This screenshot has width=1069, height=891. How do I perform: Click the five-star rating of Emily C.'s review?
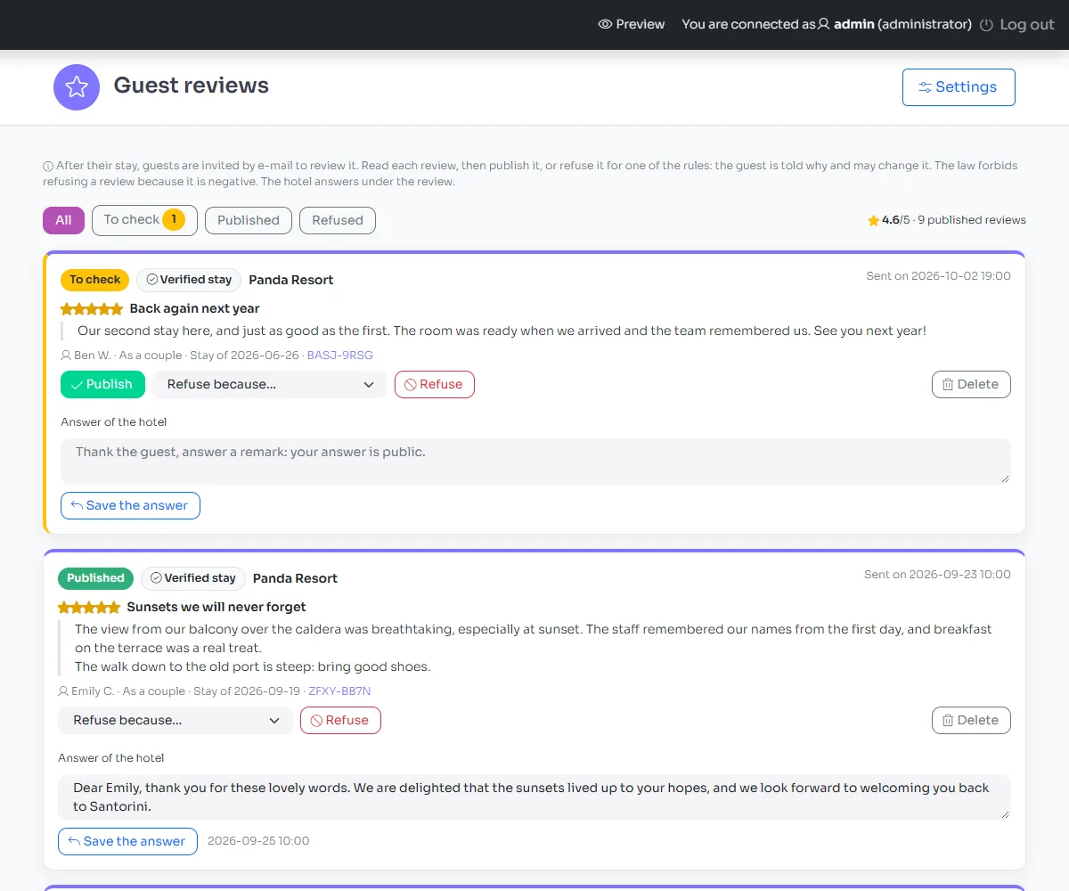coord(89,608)
